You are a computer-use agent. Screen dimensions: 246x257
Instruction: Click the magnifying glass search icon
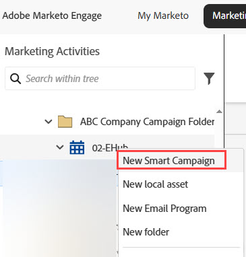16,79
